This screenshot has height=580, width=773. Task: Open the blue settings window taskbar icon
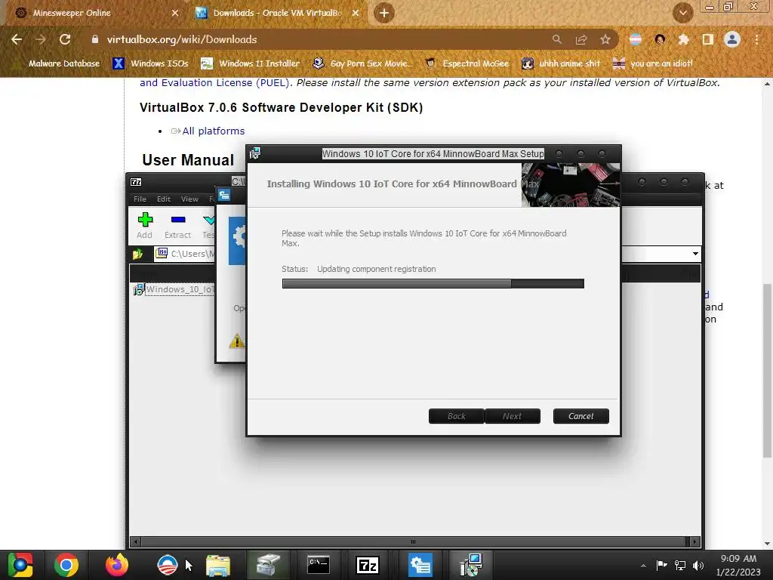(x=420, y=565)
